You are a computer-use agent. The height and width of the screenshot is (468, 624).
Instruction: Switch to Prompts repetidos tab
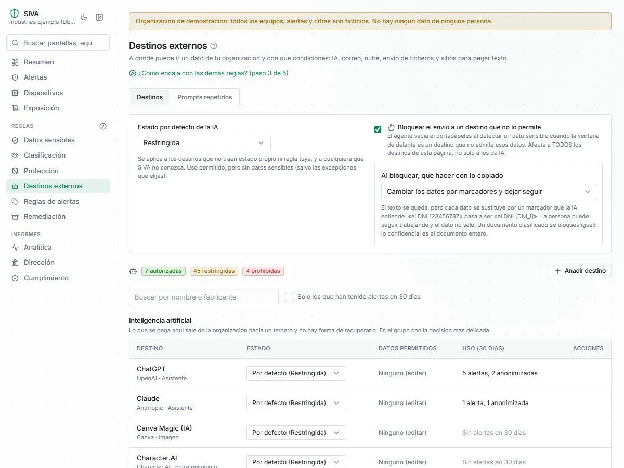pos(205,97)
